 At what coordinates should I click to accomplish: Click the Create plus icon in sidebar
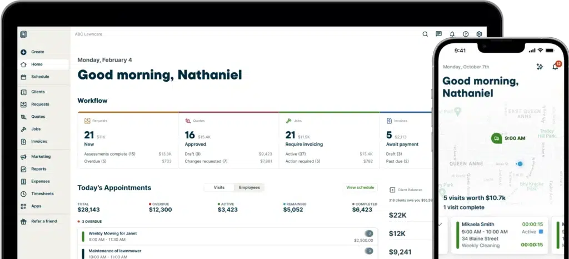(23, 52)
